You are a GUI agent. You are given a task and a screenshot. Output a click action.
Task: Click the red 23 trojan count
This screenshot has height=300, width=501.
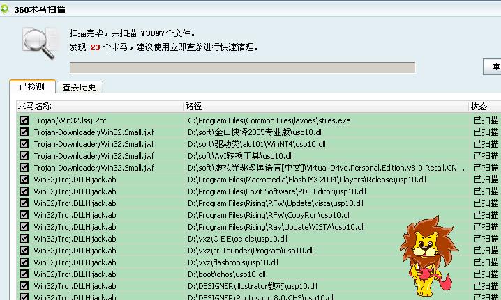click(x=95, y=47)
